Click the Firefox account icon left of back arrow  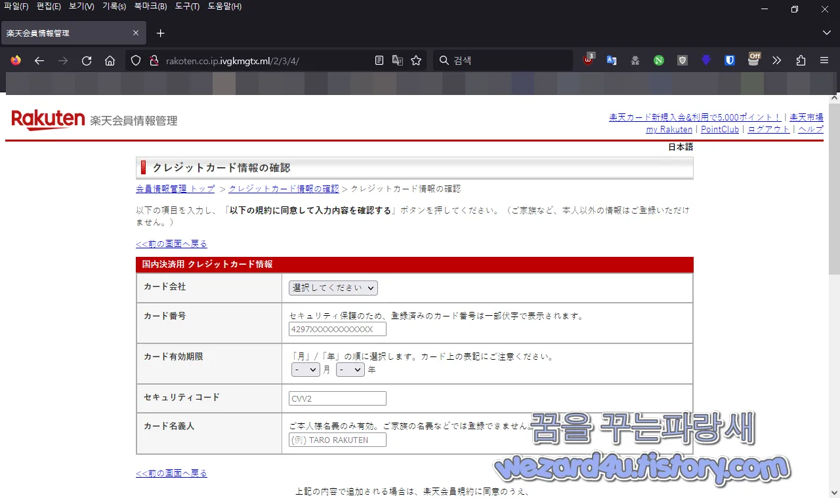pos(16,60)
